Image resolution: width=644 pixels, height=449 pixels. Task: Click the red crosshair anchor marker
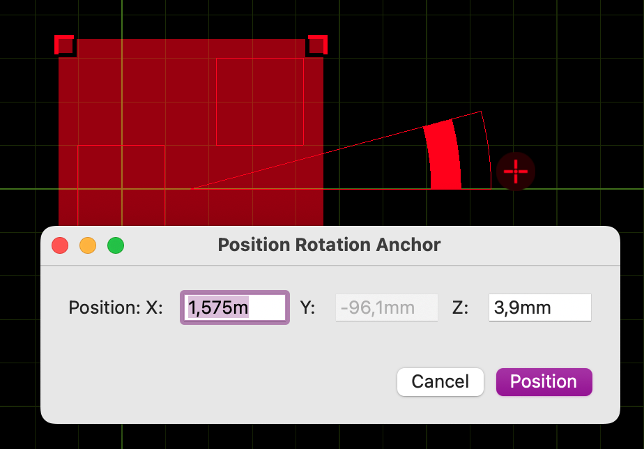point(516,172)
